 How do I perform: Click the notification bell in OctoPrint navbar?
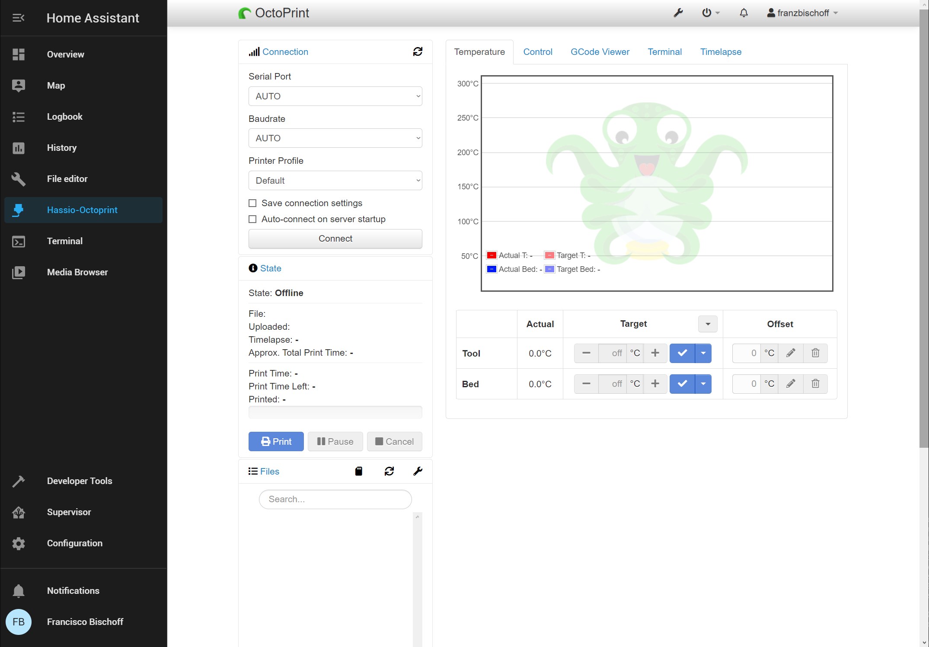click(x=744, y=13)
